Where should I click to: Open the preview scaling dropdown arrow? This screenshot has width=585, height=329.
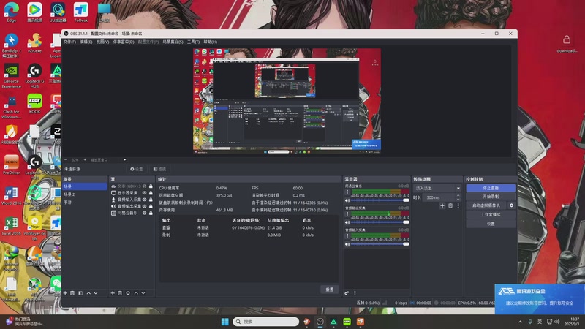click(124, 159)
